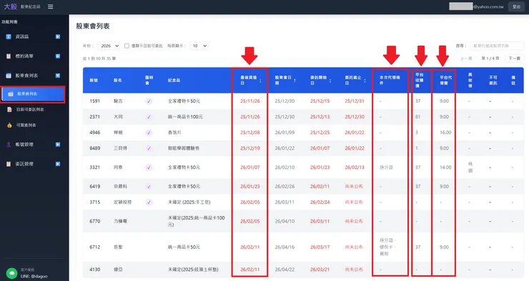
Task: Expand the 委託管理 section with its arrow
Action: [58, 164]
